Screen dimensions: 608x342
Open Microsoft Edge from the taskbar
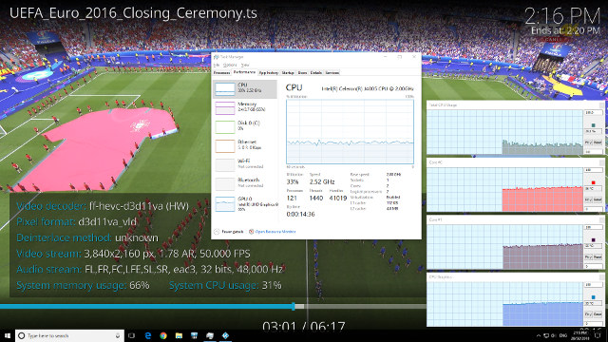pyautogui.click(x=148, y=335)
